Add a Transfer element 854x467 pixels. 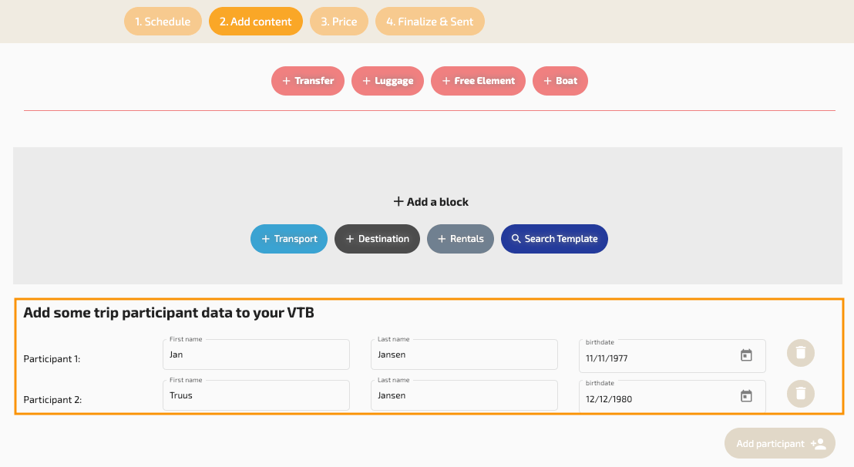(308, 81)
